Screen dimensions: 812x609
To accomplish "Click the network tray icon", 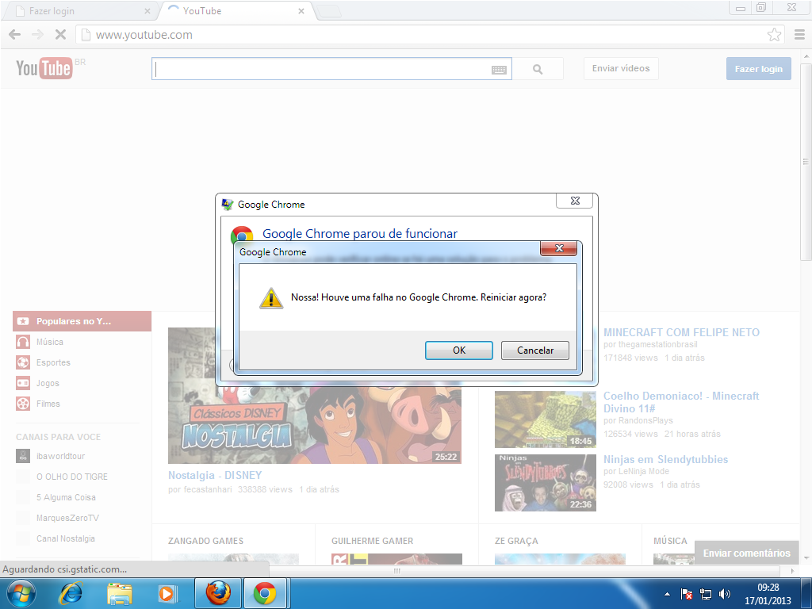I will (x=705, y=594).
